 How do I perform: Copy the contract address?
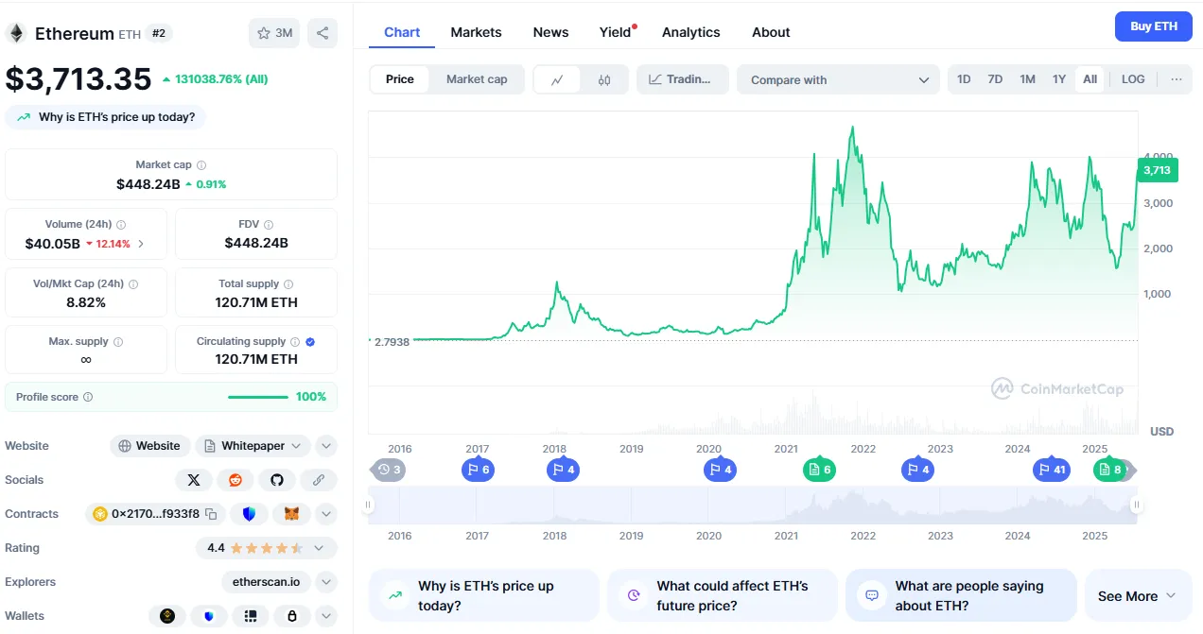211,514
